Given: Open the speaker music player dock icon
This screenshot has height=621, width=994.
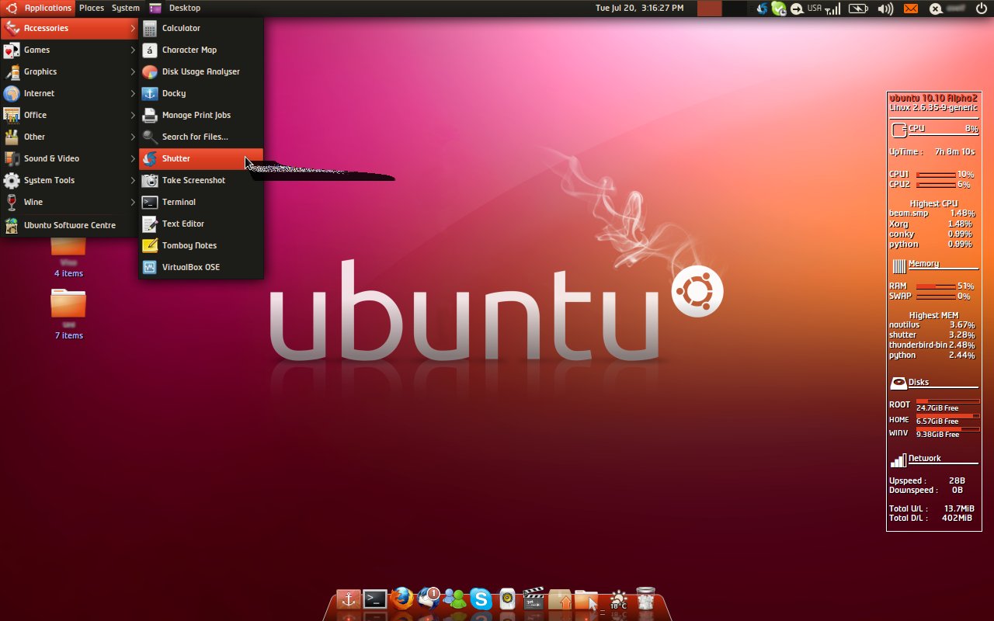Looking at the screenshot, I should 507,599.
